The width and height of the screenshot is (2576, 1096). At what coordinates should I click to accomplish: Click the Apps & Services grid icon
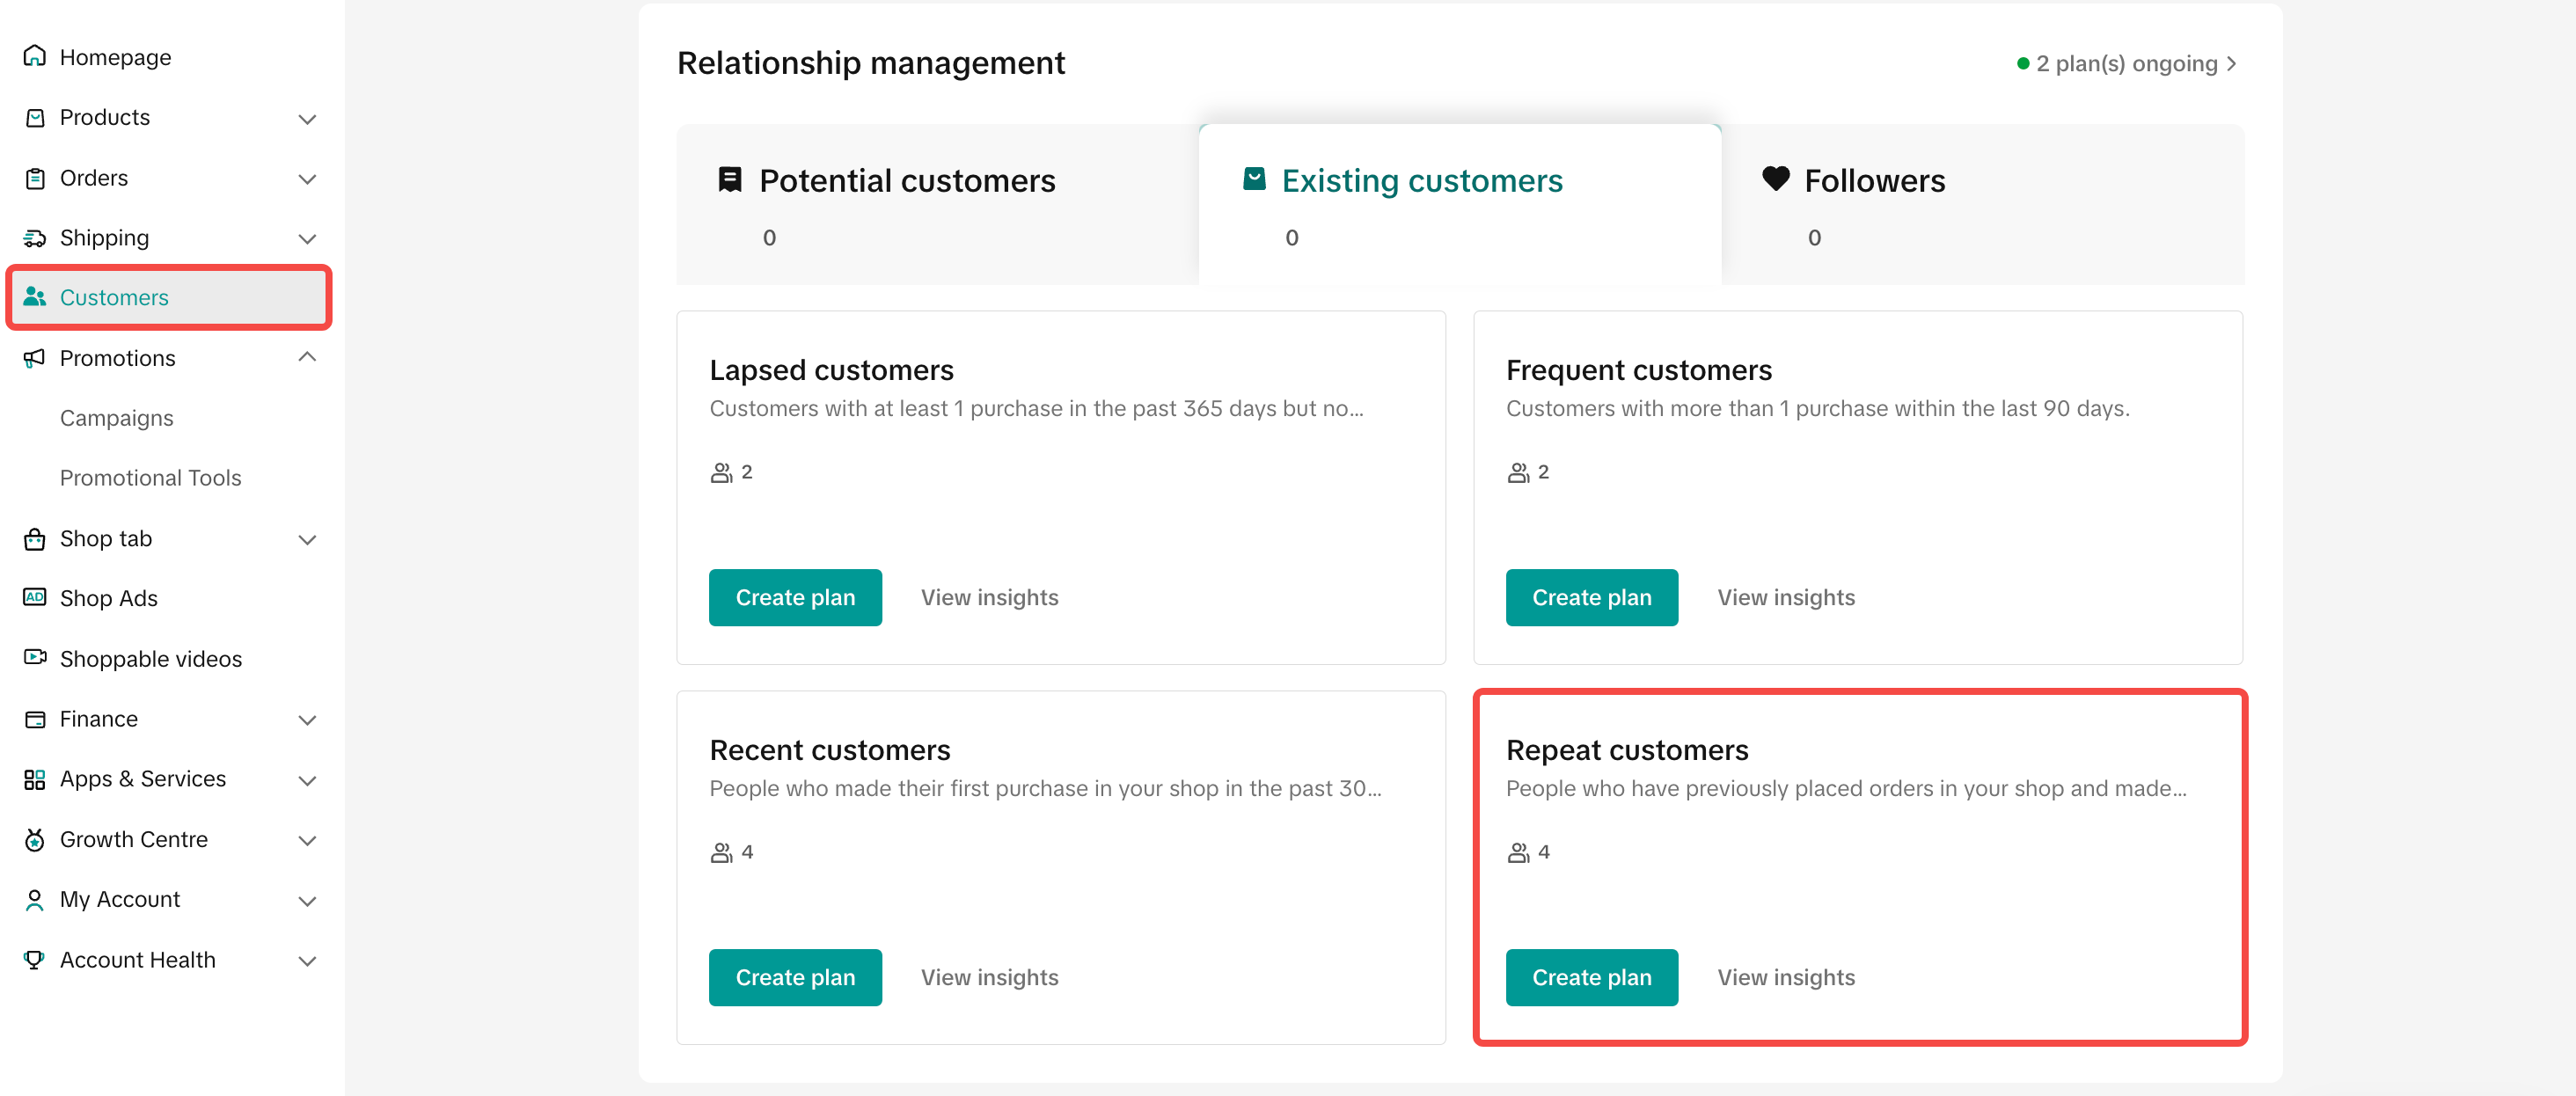pyautogui.click(x=35, y=779)
